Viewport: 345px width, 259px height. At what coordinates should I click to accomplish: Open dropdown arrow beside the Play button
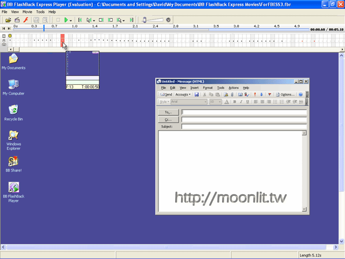pyautogui.click(x=71, y=20)
